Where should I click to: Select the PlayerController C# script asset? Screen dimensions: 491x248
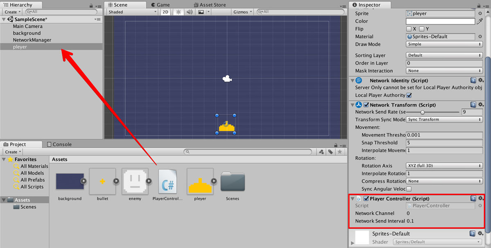coord(168,182)
